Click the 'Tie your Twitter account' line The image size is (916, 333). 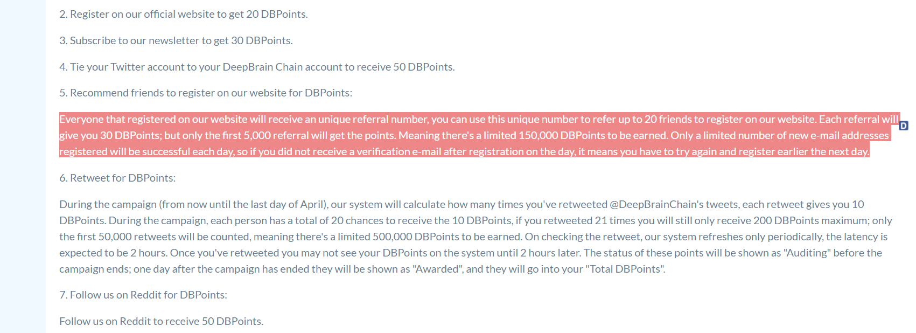(x=256, y=67)
